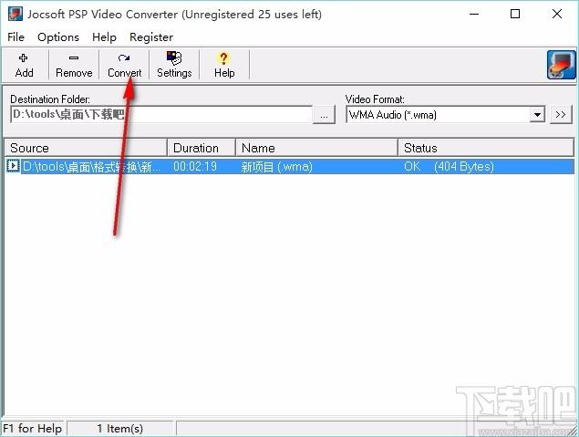Sort by the Source column header
Screen dimensions: 579x437
(86, 148)
